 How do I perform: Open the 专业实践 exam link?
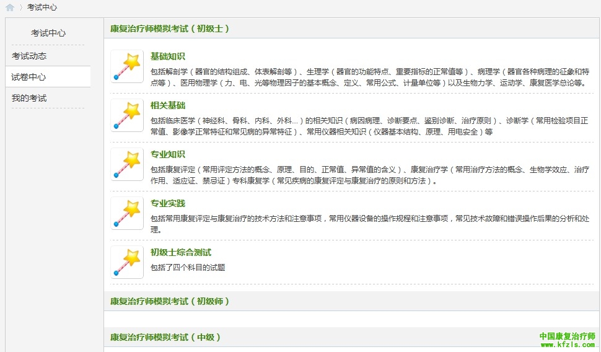(x=167, y=203)
